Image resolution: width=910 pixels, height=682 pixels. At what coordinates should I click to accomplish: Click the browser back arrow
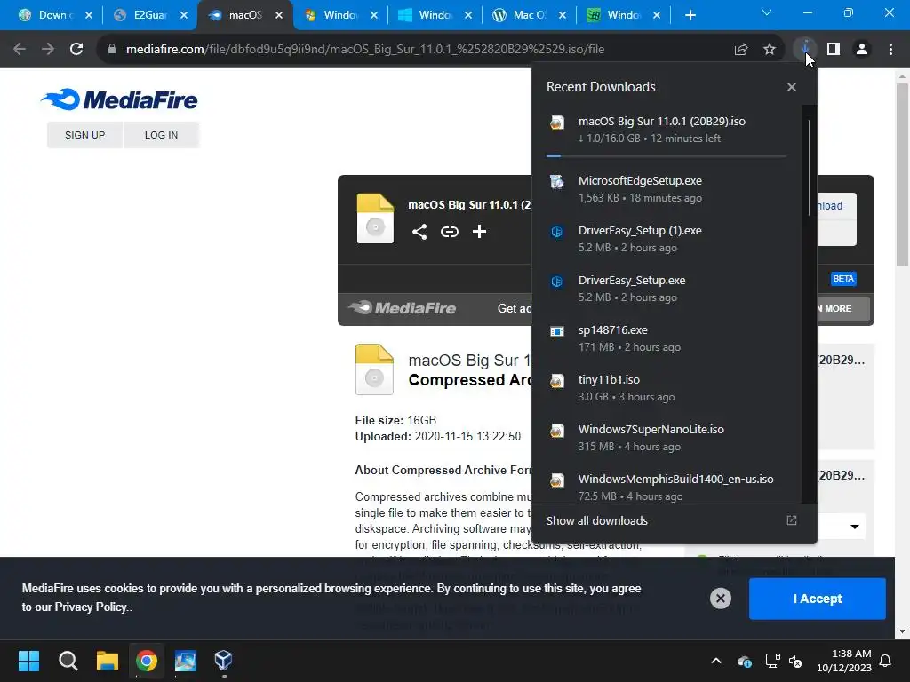pos(20,50)
